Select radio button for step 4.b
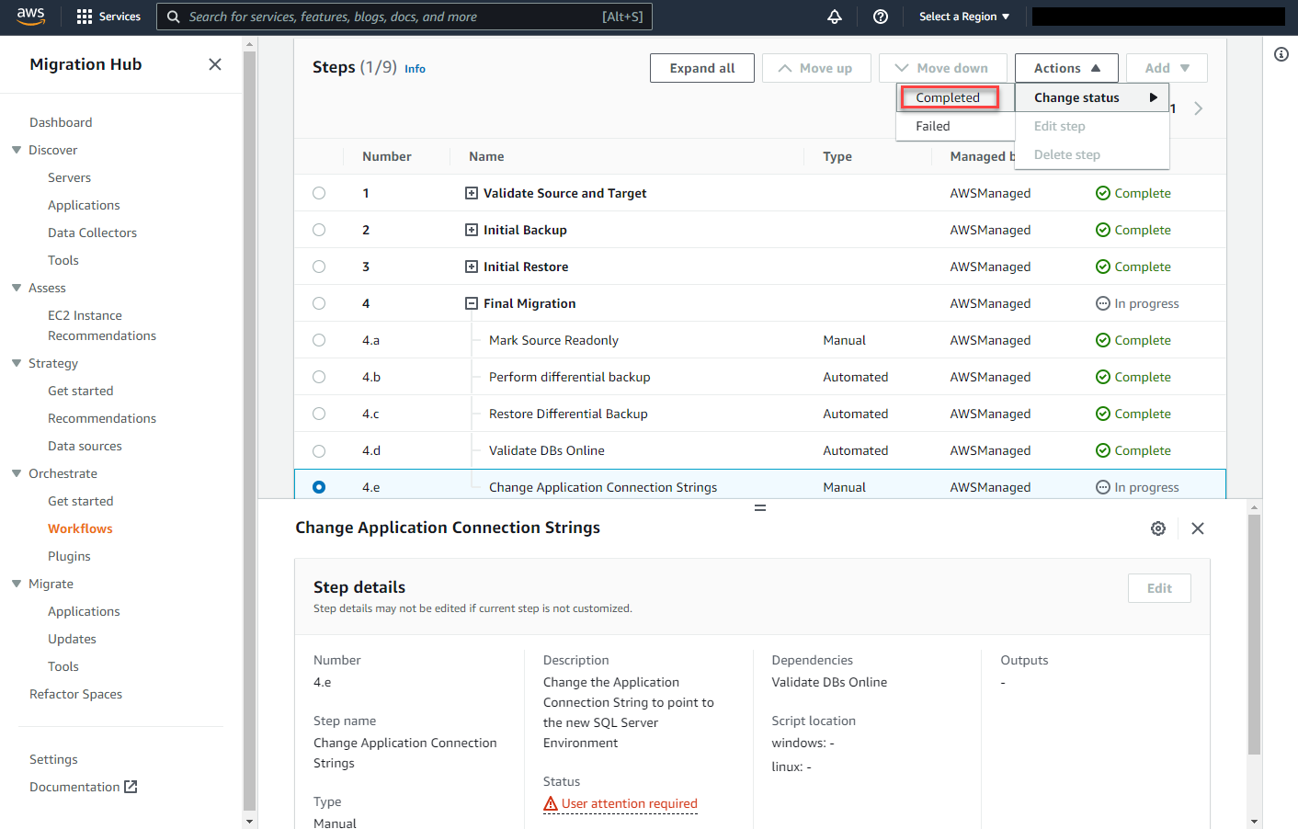This screenshot has height=829, width=1298. tap(319, 377)
